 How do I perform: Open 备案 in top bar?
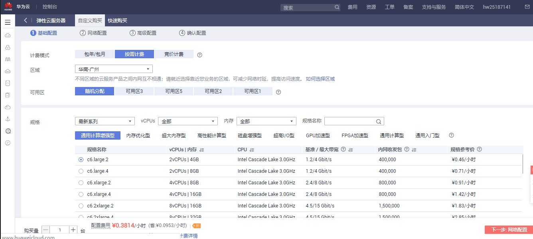pos(408,7)
